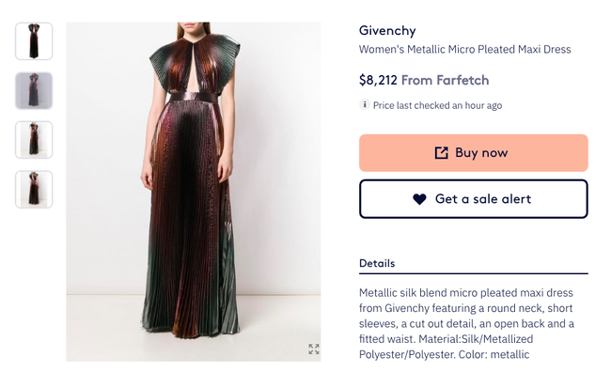Click Get a sale alert button
The width and height of the screenshot is (611, 387).
[474, 199]
